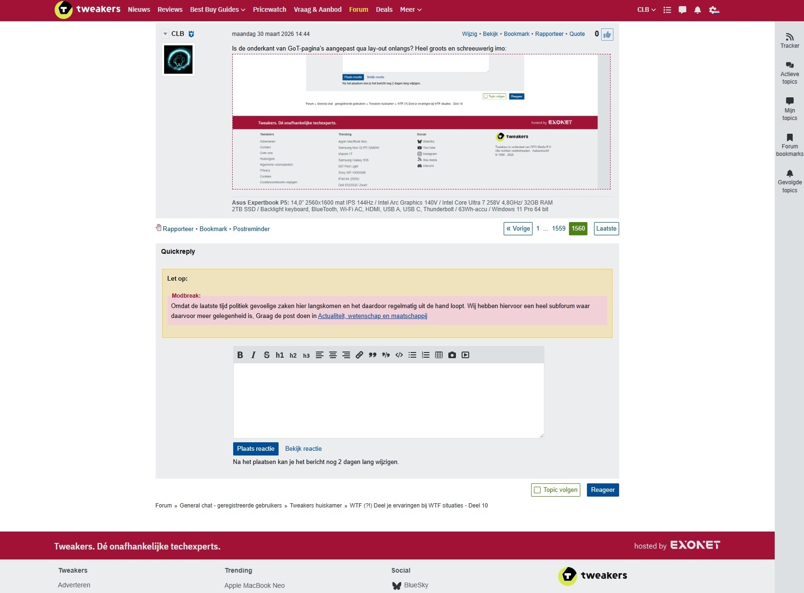Open the CLB account dropdown

coord(646,9)
